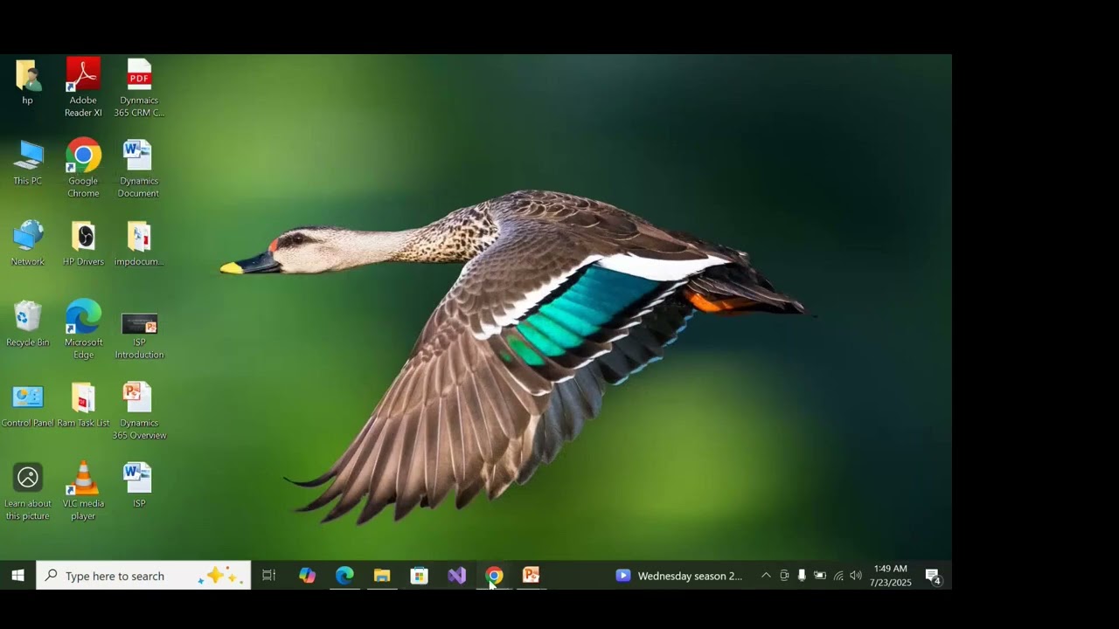Open Microsoft Edge from the taskbar

point(344,575)
